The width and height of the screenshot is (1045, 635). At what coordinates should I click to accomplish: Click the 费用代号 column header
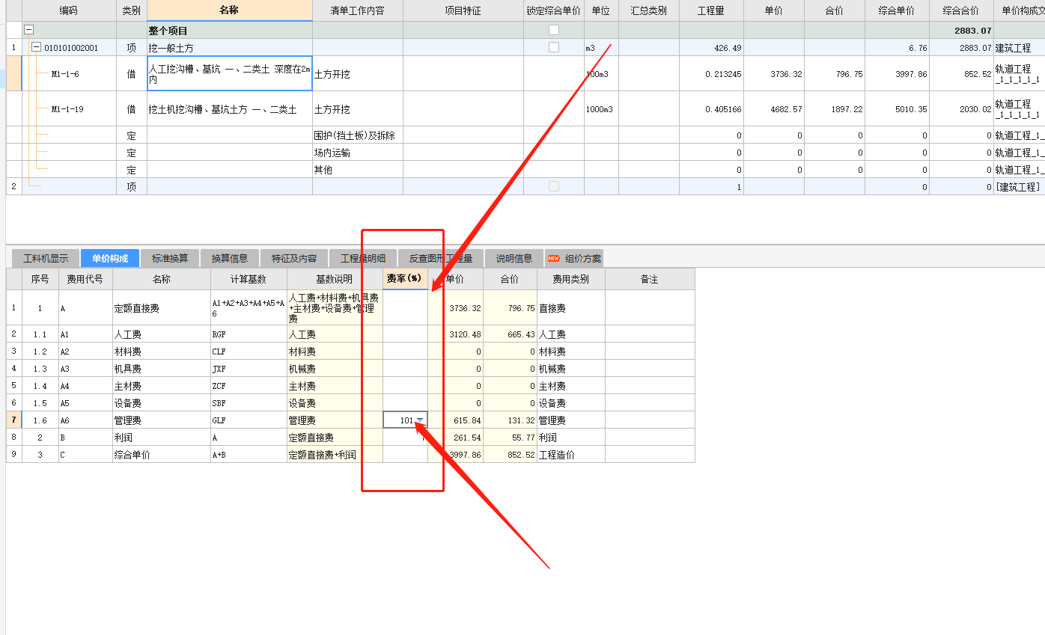(85, 279)
